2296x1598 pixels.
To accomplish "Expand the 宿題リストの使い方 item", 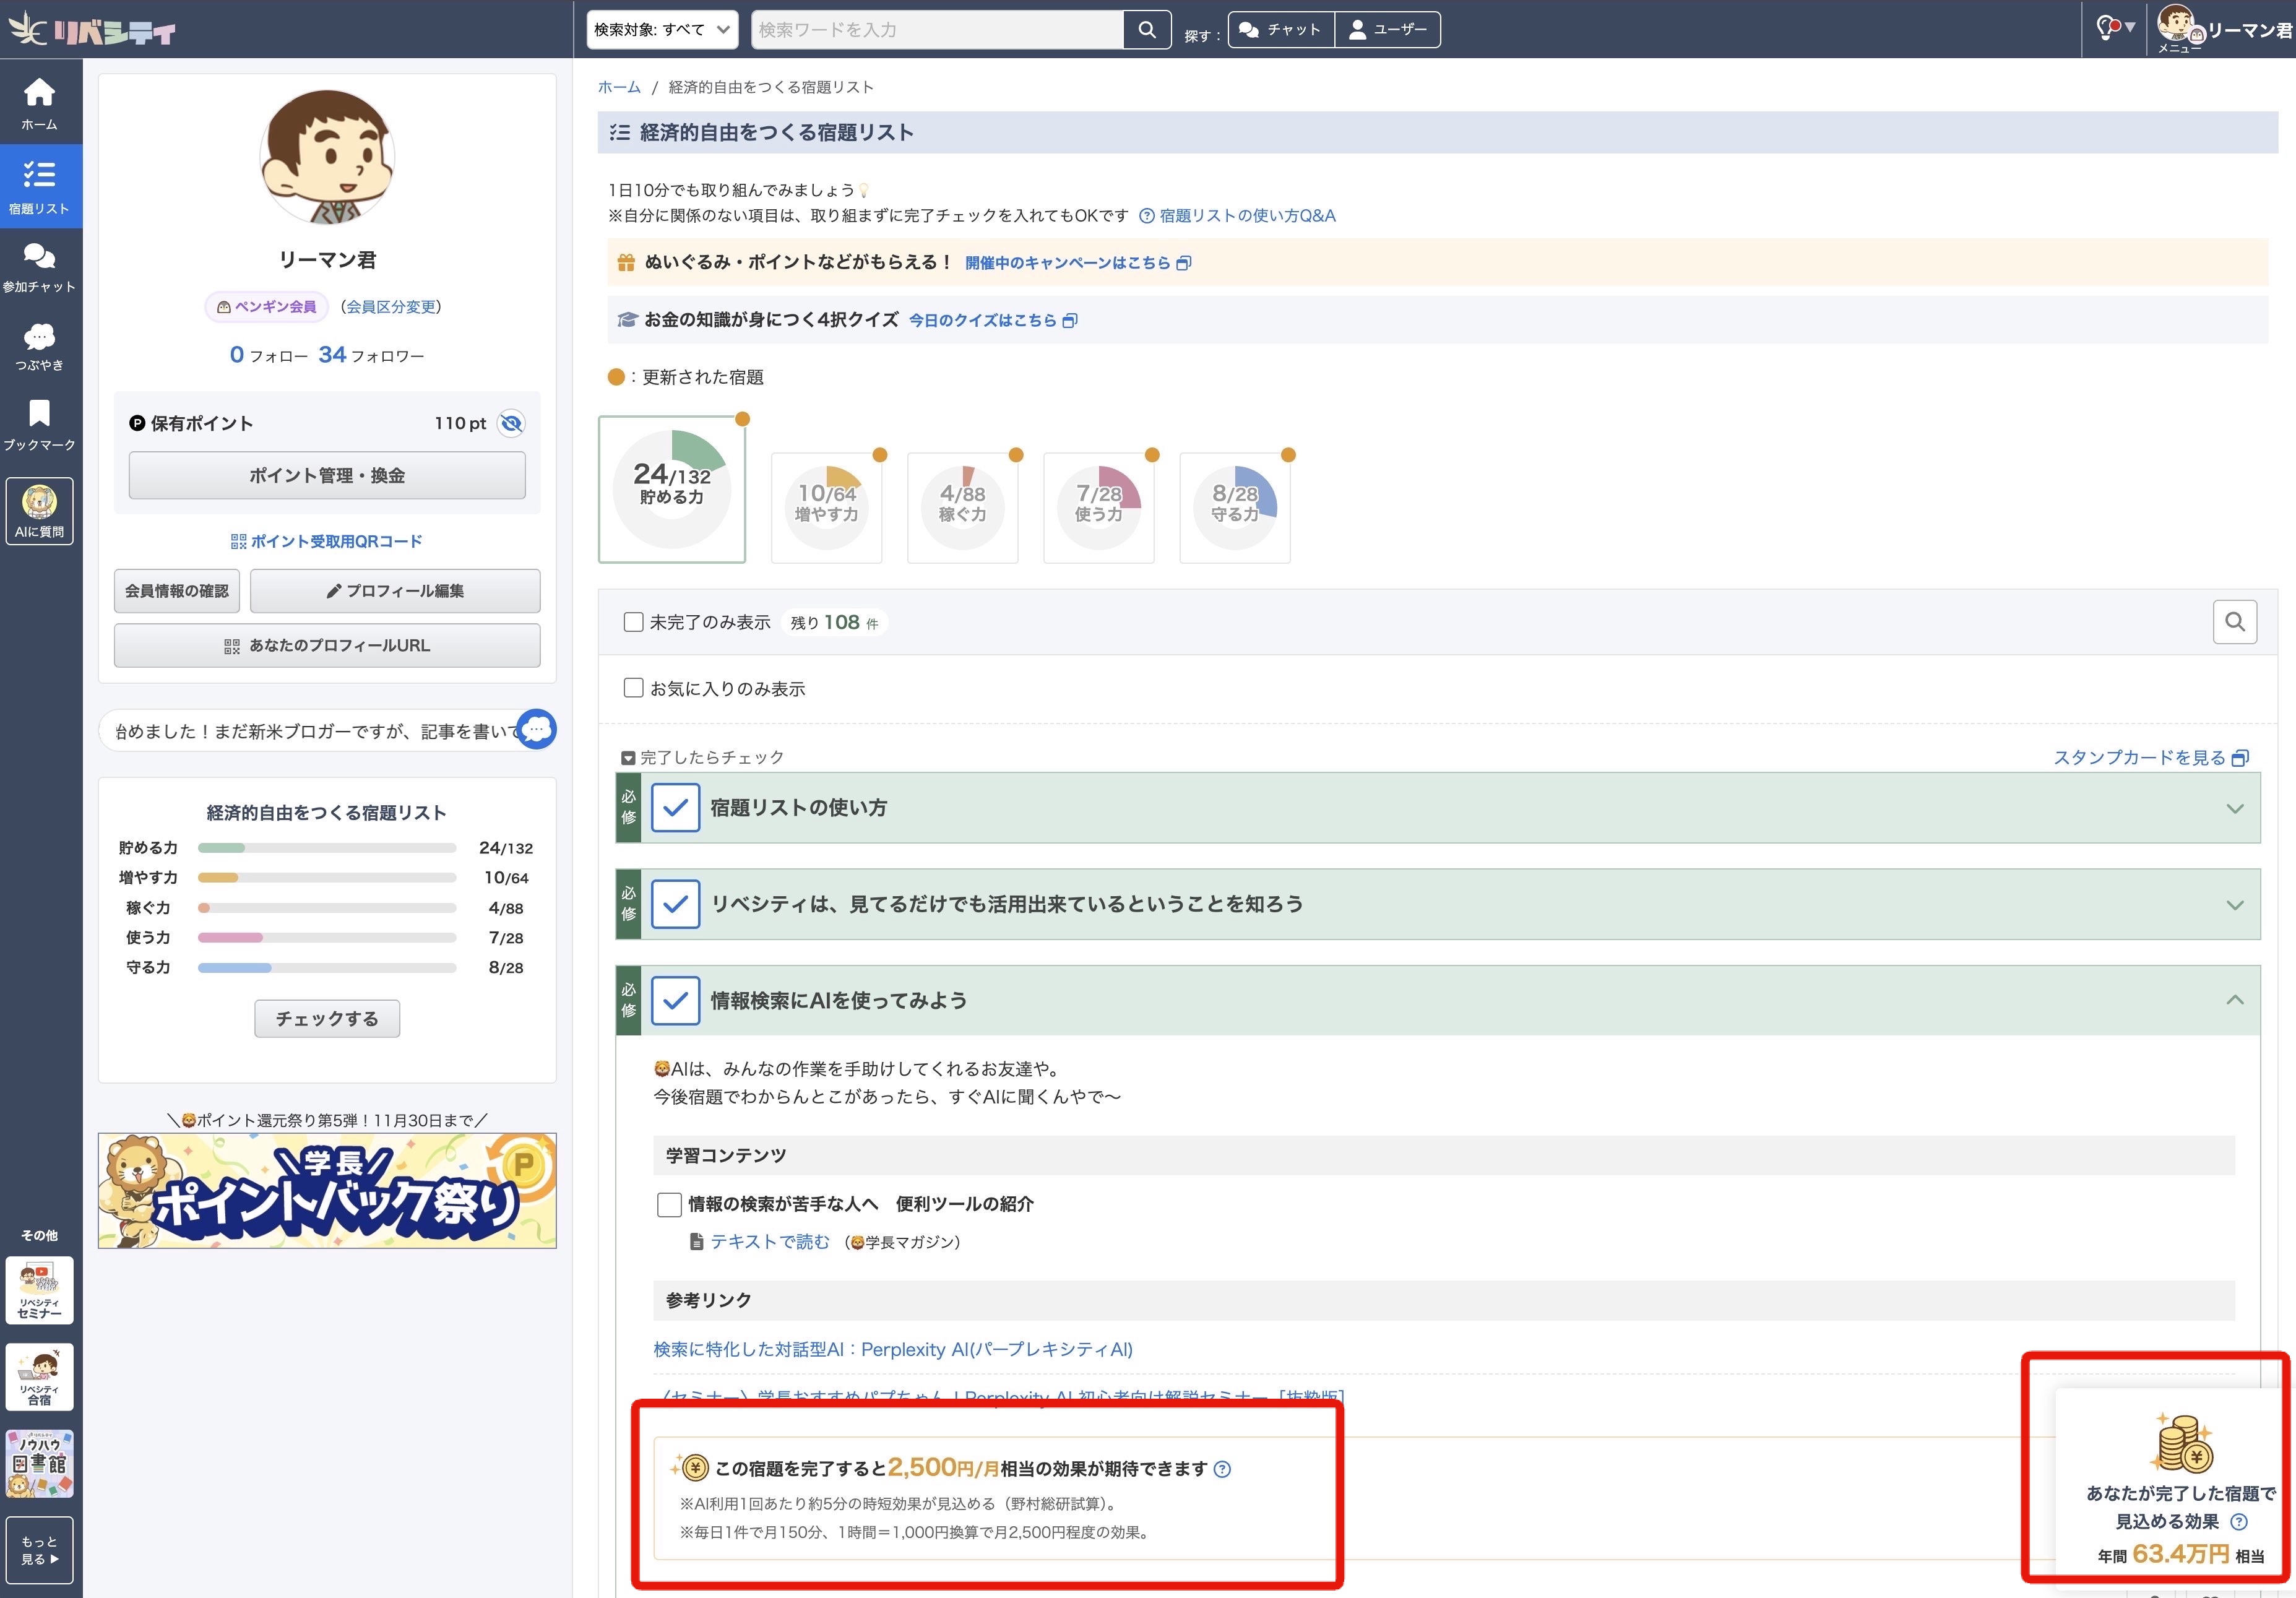I will 2234,808.
